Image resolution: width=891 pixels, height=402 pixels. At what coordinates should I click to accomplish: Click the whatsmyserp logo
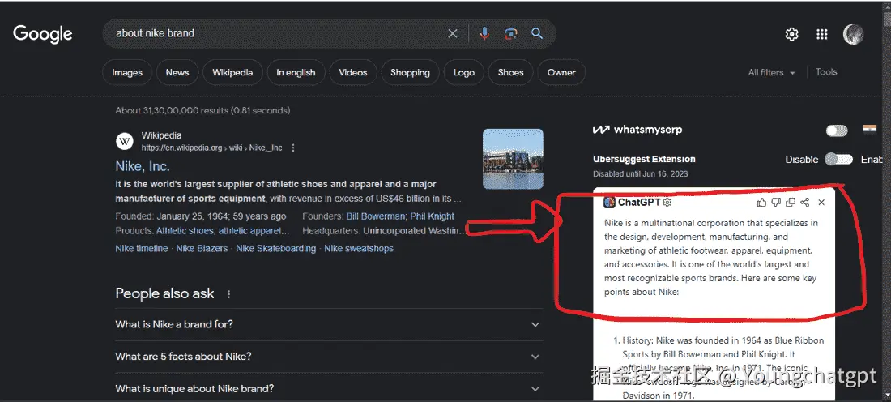[637, 130]
